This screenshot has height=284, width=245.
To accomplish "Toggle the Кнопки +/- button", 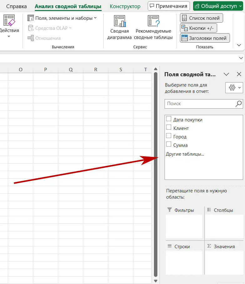I will [x=198, y=28].
